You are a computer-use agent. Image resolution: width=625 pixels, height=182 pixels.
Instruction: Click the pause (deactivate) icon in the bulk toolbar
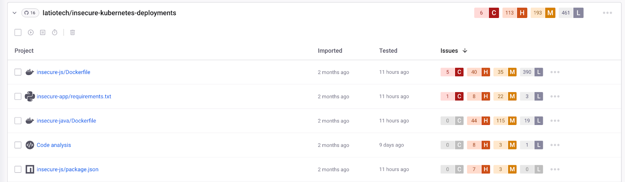[x=43, y=32]
